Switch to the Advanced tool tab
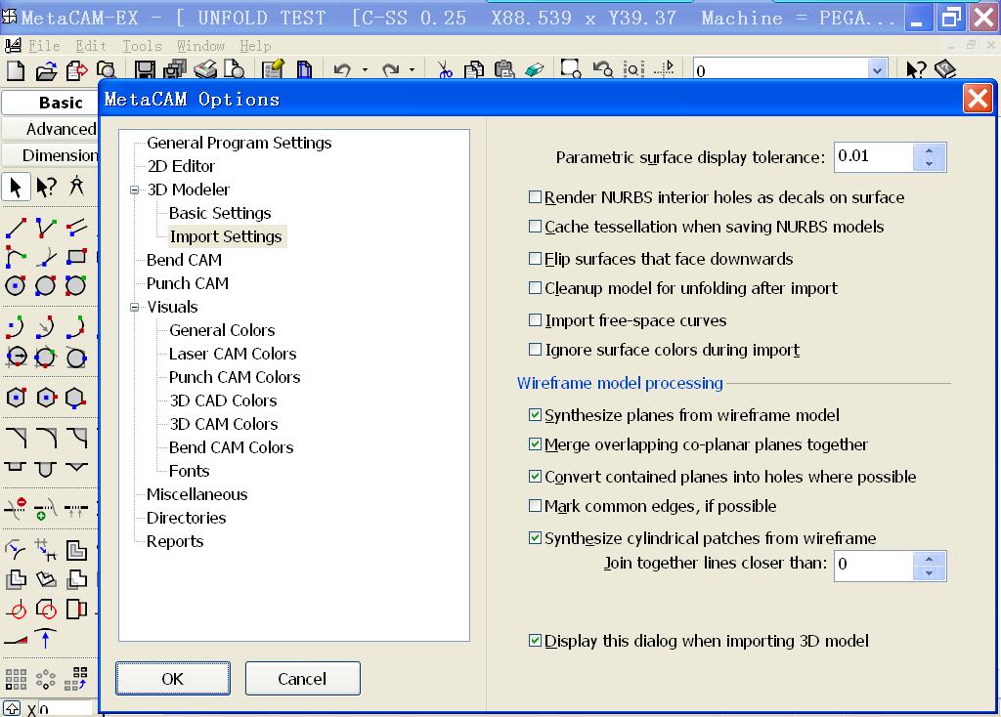The height and width of the screenshot is (717, 1001). click(51, 129)
